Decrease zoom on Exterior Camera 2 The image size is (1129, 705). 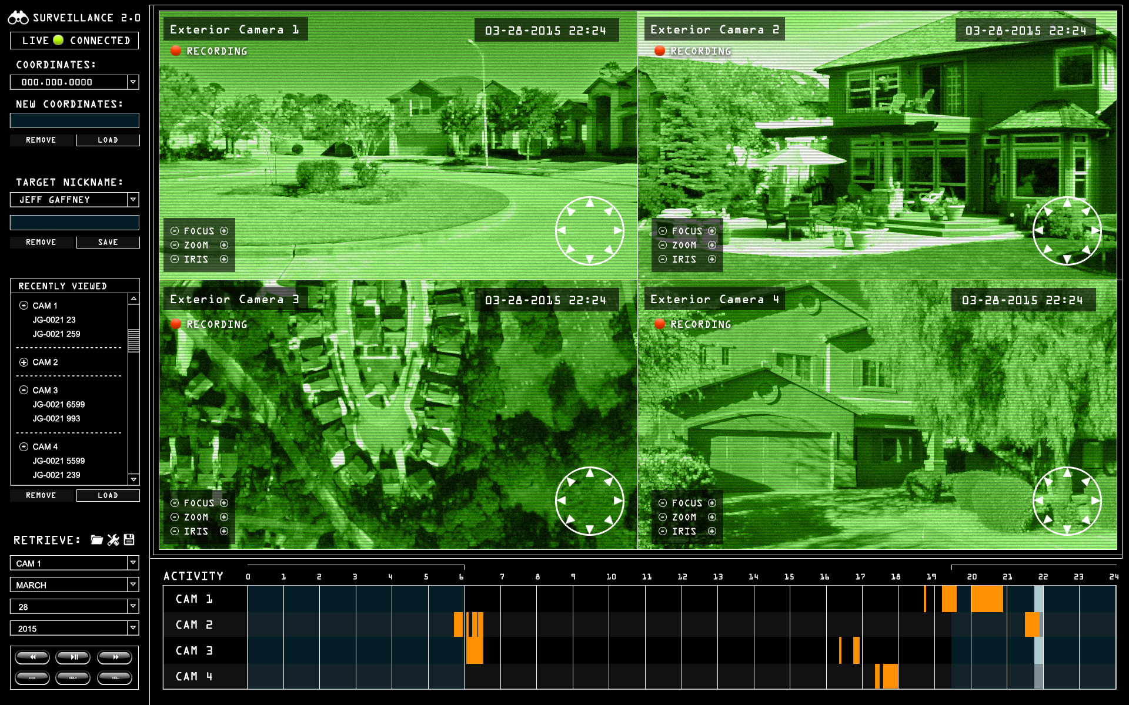[663, 245]
